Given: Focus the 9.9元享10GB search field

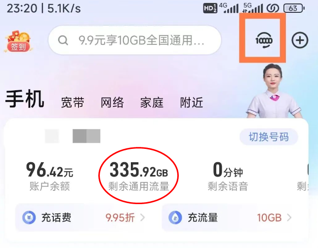Looking at the screenshot, I should [135, 40].
